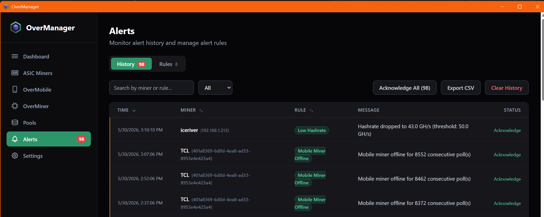
Task: Click TCL miner name in 2:52:06 PM row
Action: click(185, 175)
